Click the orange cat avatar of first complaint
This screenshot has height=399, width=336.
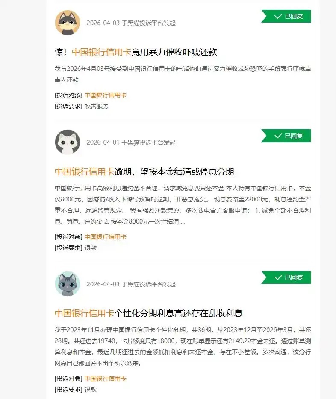click(x=68, y=23)
